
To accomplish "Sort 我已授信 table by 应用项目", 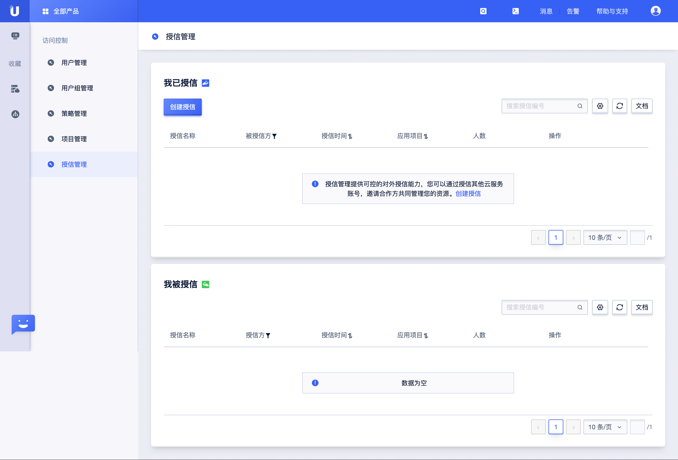I will (x=426, y=136).
